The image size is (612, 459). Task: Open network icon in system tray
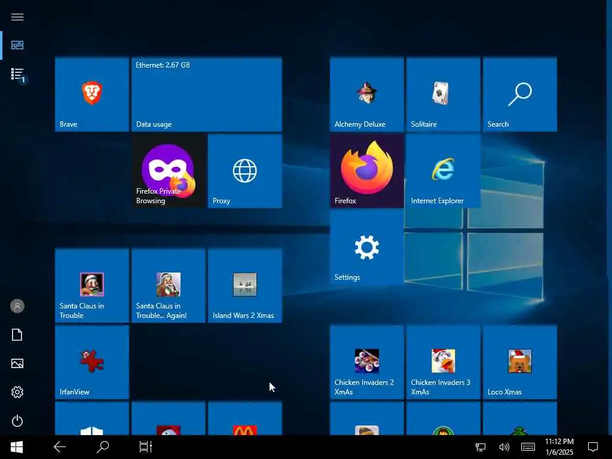click(x=481, y=447)
